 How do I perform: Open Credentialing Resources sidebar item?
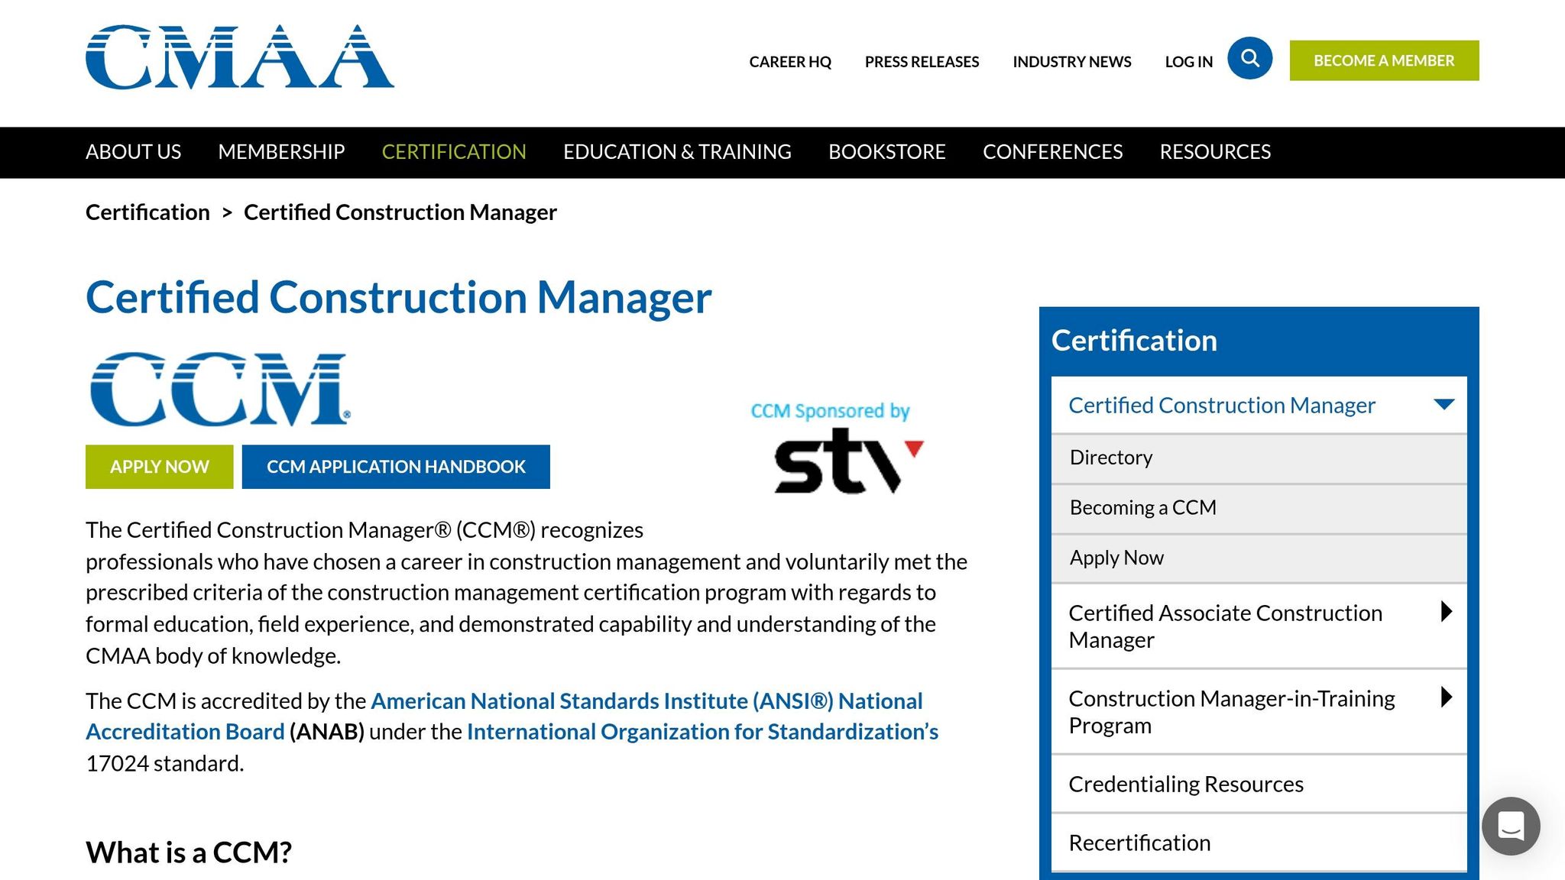coord(1259,785)
